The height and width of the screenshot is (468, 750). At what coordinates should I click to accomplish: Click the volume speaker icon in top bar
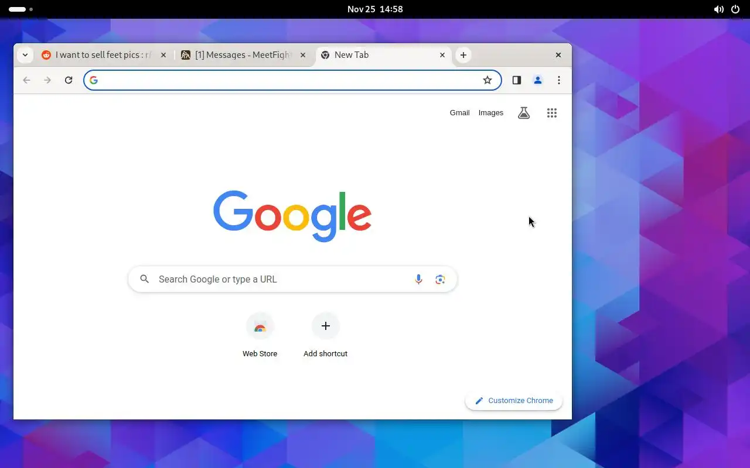718,9
